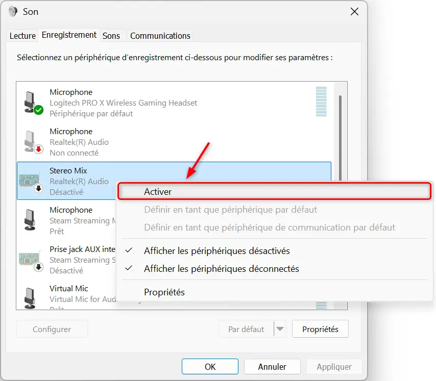436x381 pixels.
Task: Click the Annuler button
Action: 272,367
